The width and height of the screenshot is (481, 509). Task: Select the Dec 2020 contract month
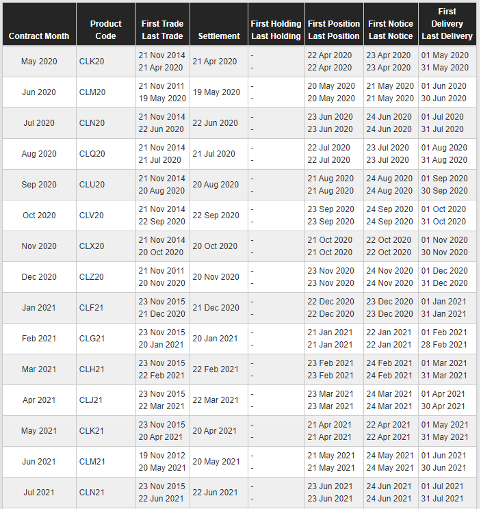click(39, 277)
